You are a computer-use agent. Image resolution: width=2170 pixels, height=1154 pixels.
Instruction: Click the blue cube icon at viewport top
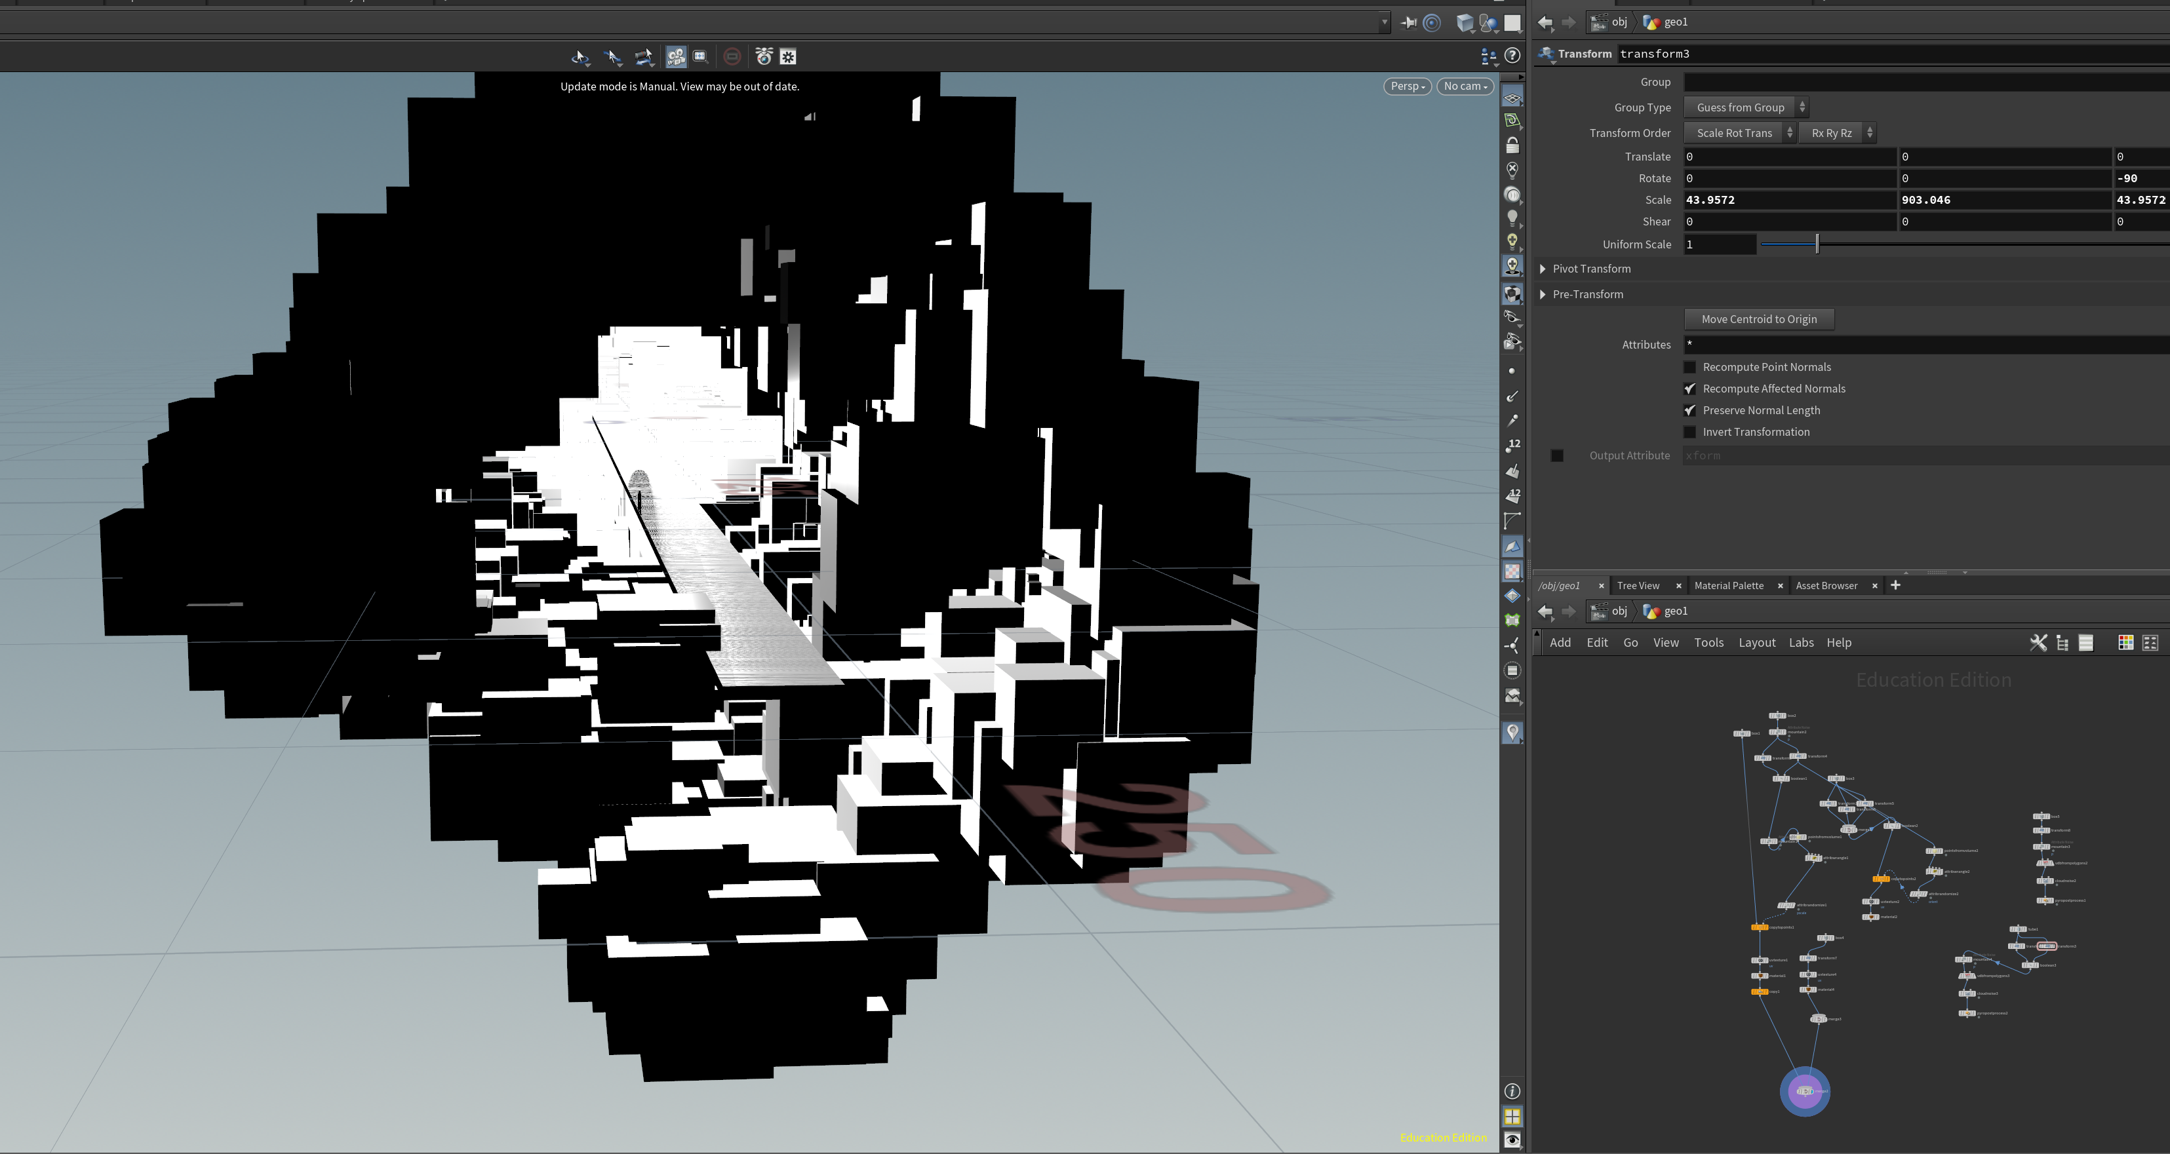click(1465, 23)
